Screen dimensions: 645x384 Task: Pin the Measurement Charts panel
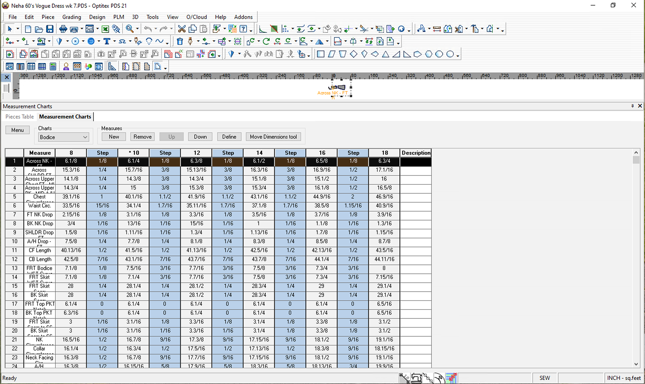click(632, 106)
